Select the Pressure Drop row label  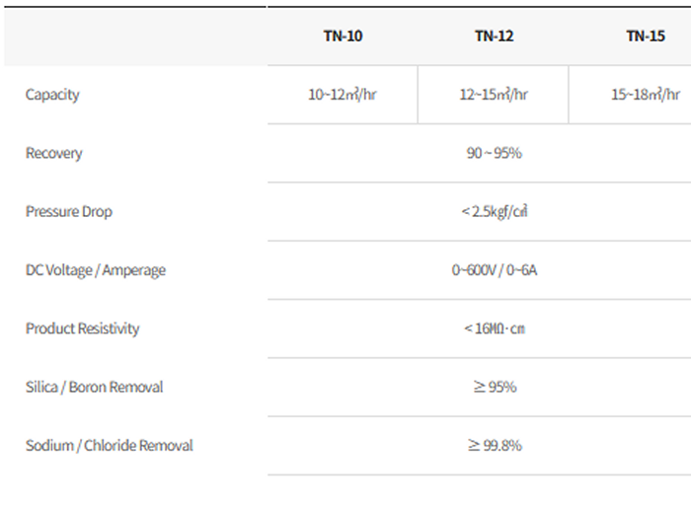tap(69, 211)
